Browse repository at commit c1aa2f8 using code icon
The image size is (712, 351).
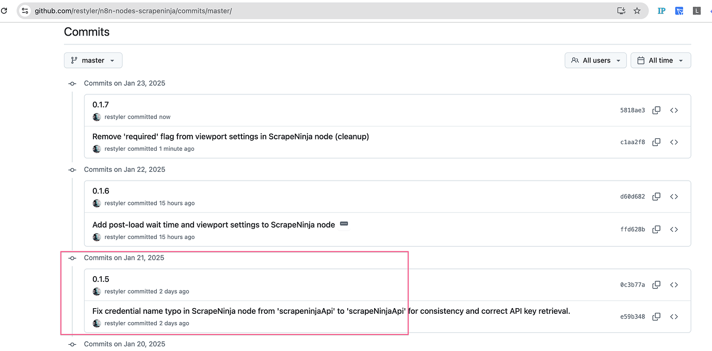tap(674, 142)
